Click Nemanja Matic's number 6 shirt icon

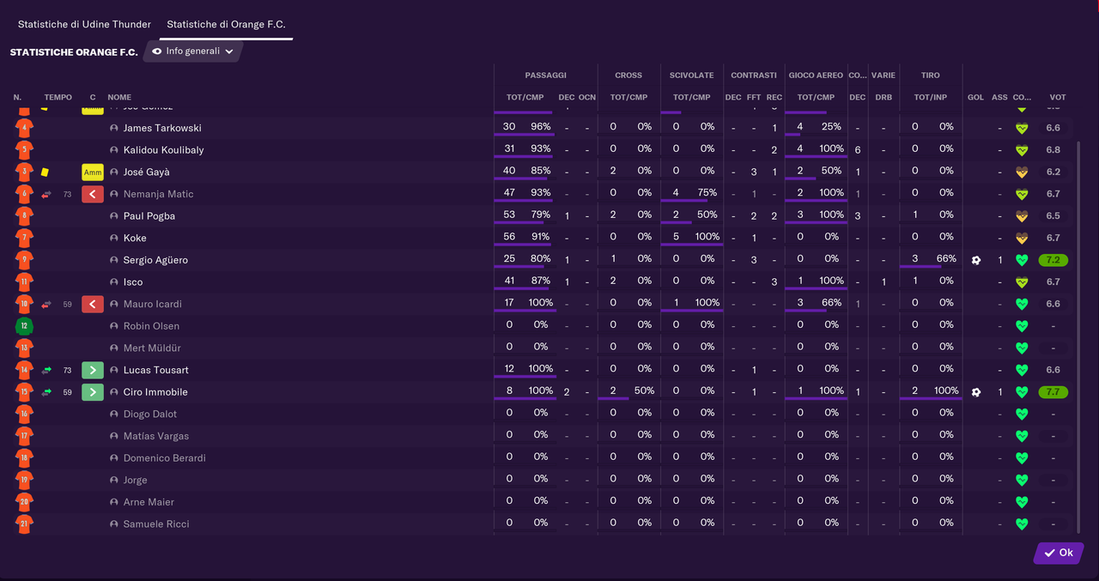click(x=24, y=194)
